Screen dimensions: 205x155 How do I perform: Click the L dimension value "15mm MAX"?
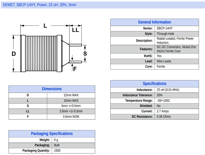coord(71,101)
